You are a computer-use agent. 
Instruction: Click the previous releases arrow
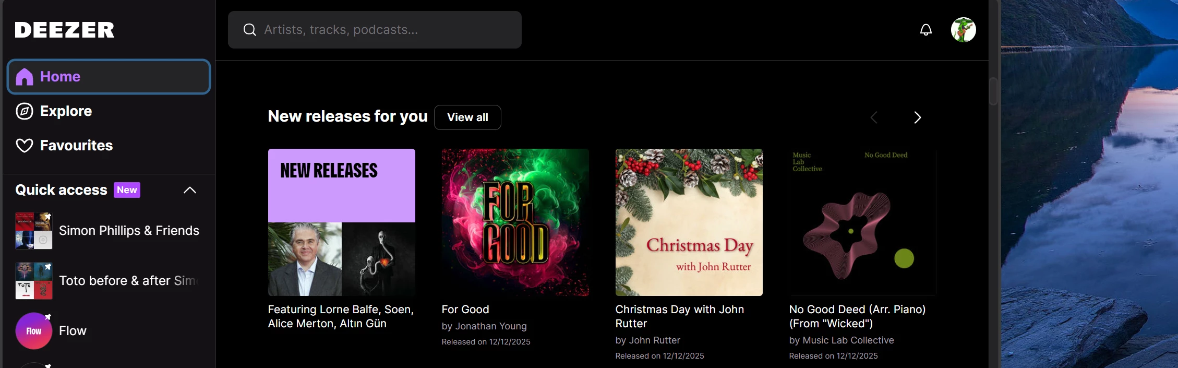point(874,117)
